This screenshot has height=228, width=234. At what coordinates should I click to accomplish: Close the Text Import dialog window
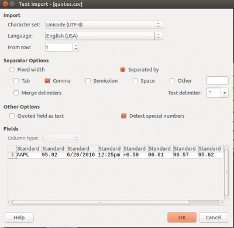coord(5,4)
